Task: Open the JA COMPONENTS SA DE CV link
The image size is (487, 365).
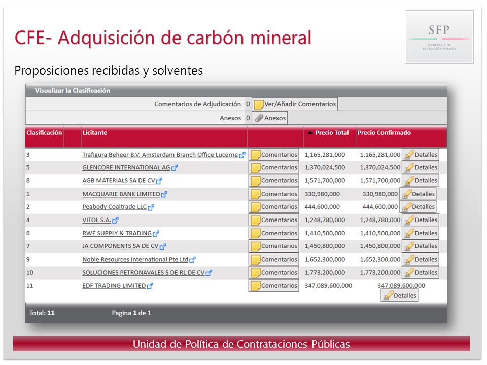Action: click(121, 246)
